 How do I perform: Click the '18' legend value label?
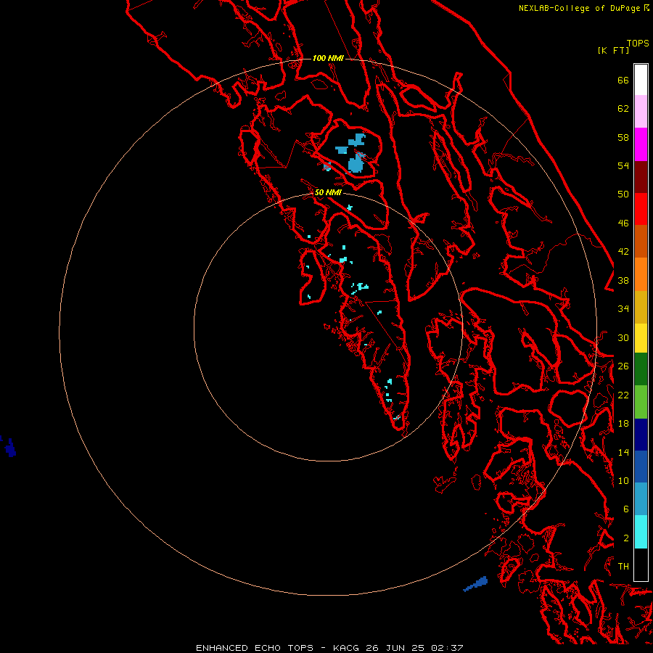623,424
